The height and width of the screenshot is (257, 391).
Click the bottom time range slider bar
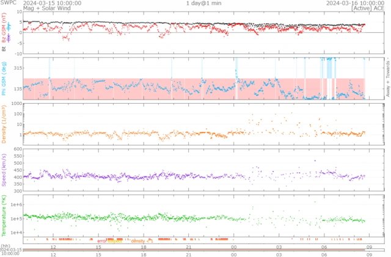195,250
